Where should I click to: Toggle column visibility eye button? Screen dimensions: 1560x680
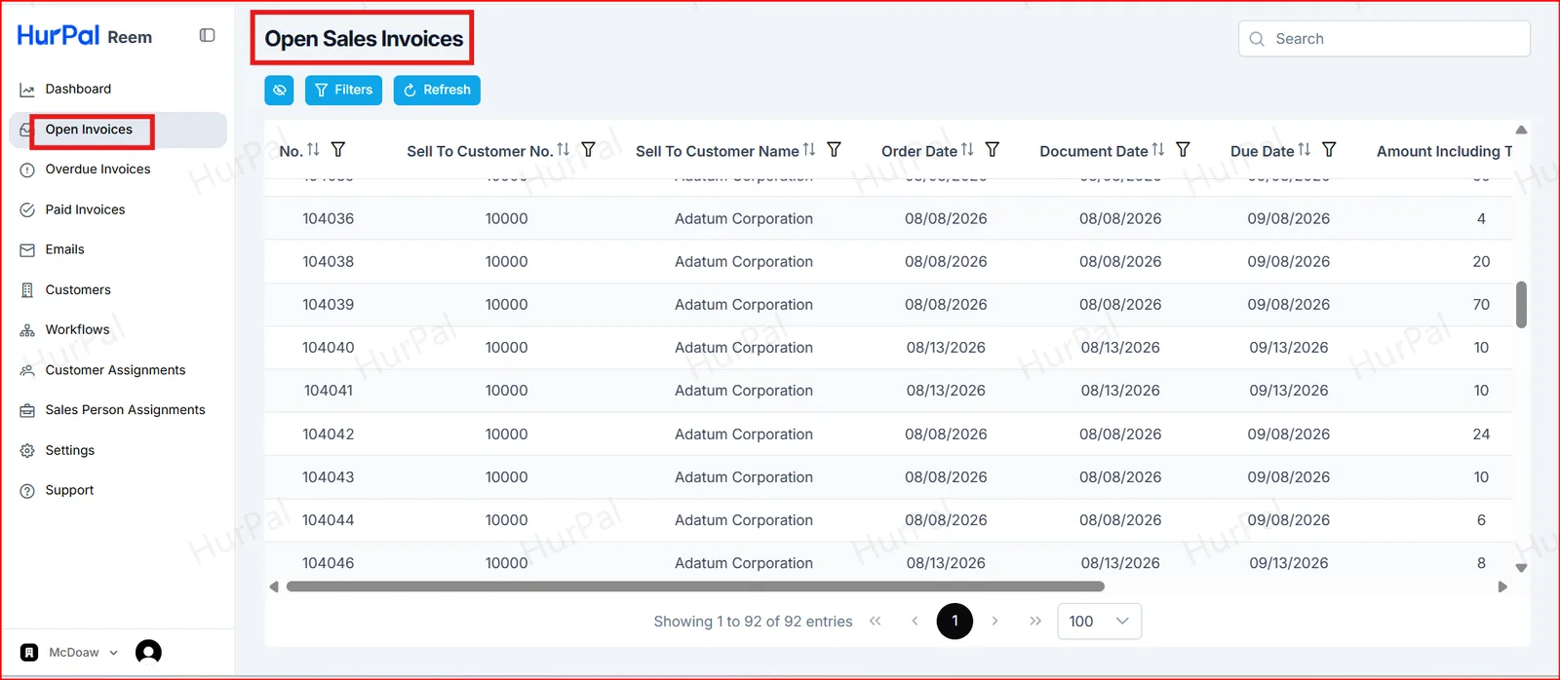tap(279, 90)
